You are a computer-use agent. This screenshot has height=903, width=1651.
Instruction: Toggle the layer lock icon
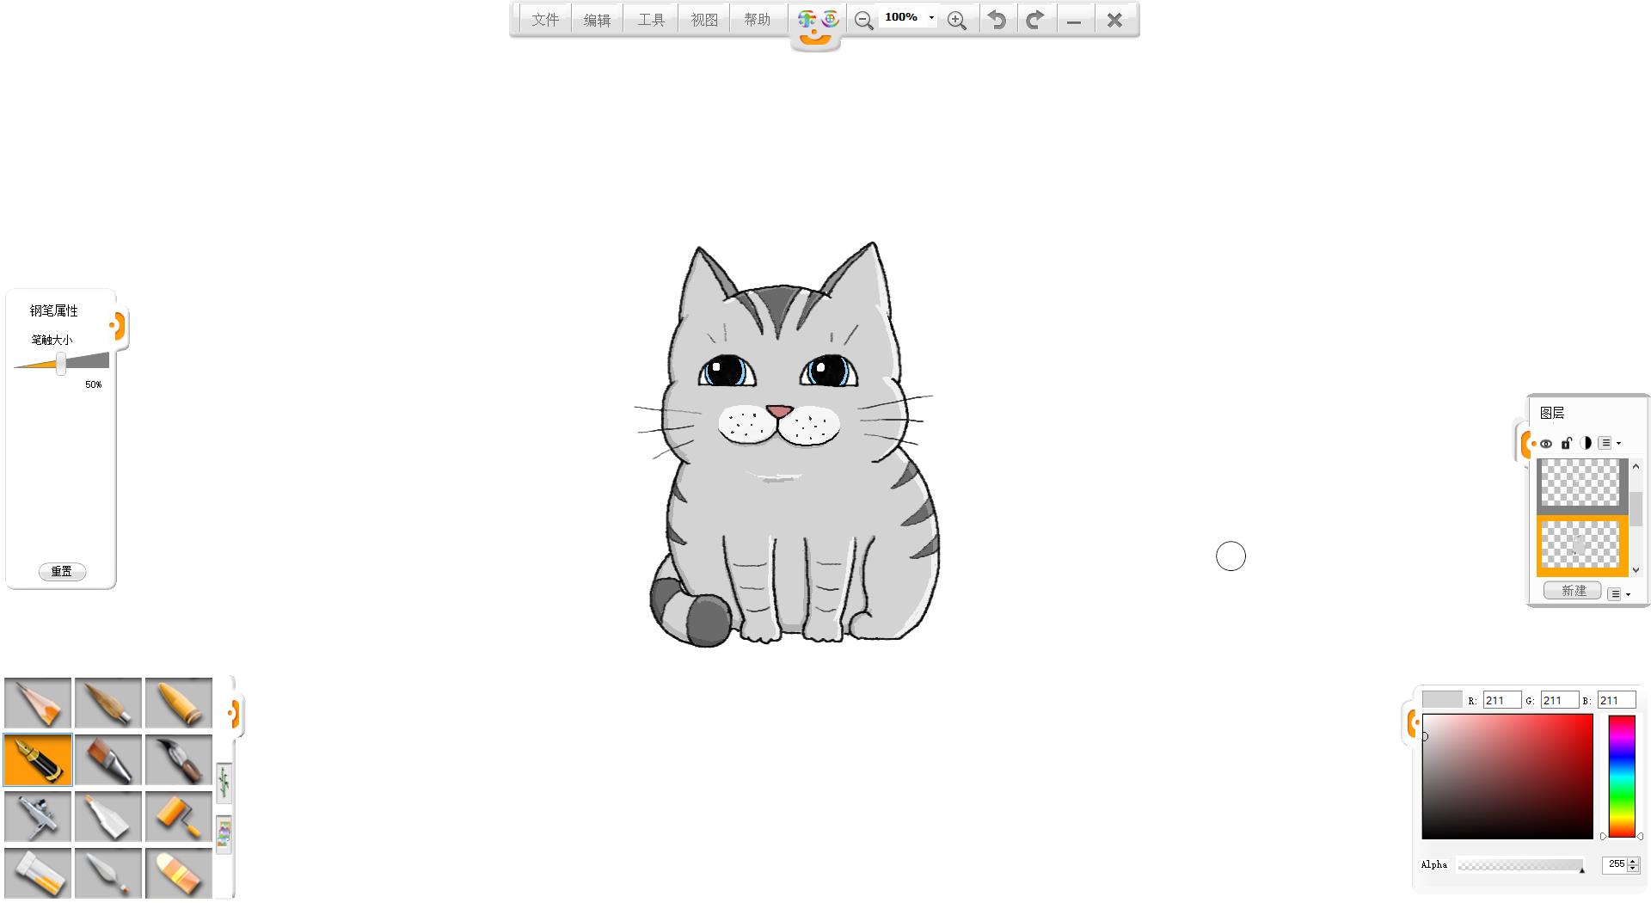[x=1566, y=444]
